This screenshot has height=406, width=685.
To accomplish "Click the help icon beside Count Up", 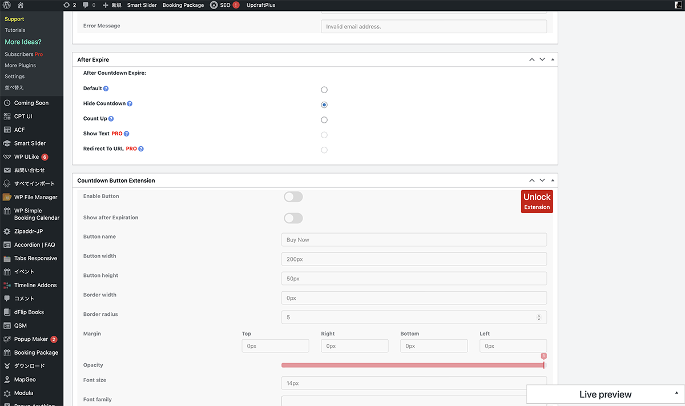I will 111,119.
